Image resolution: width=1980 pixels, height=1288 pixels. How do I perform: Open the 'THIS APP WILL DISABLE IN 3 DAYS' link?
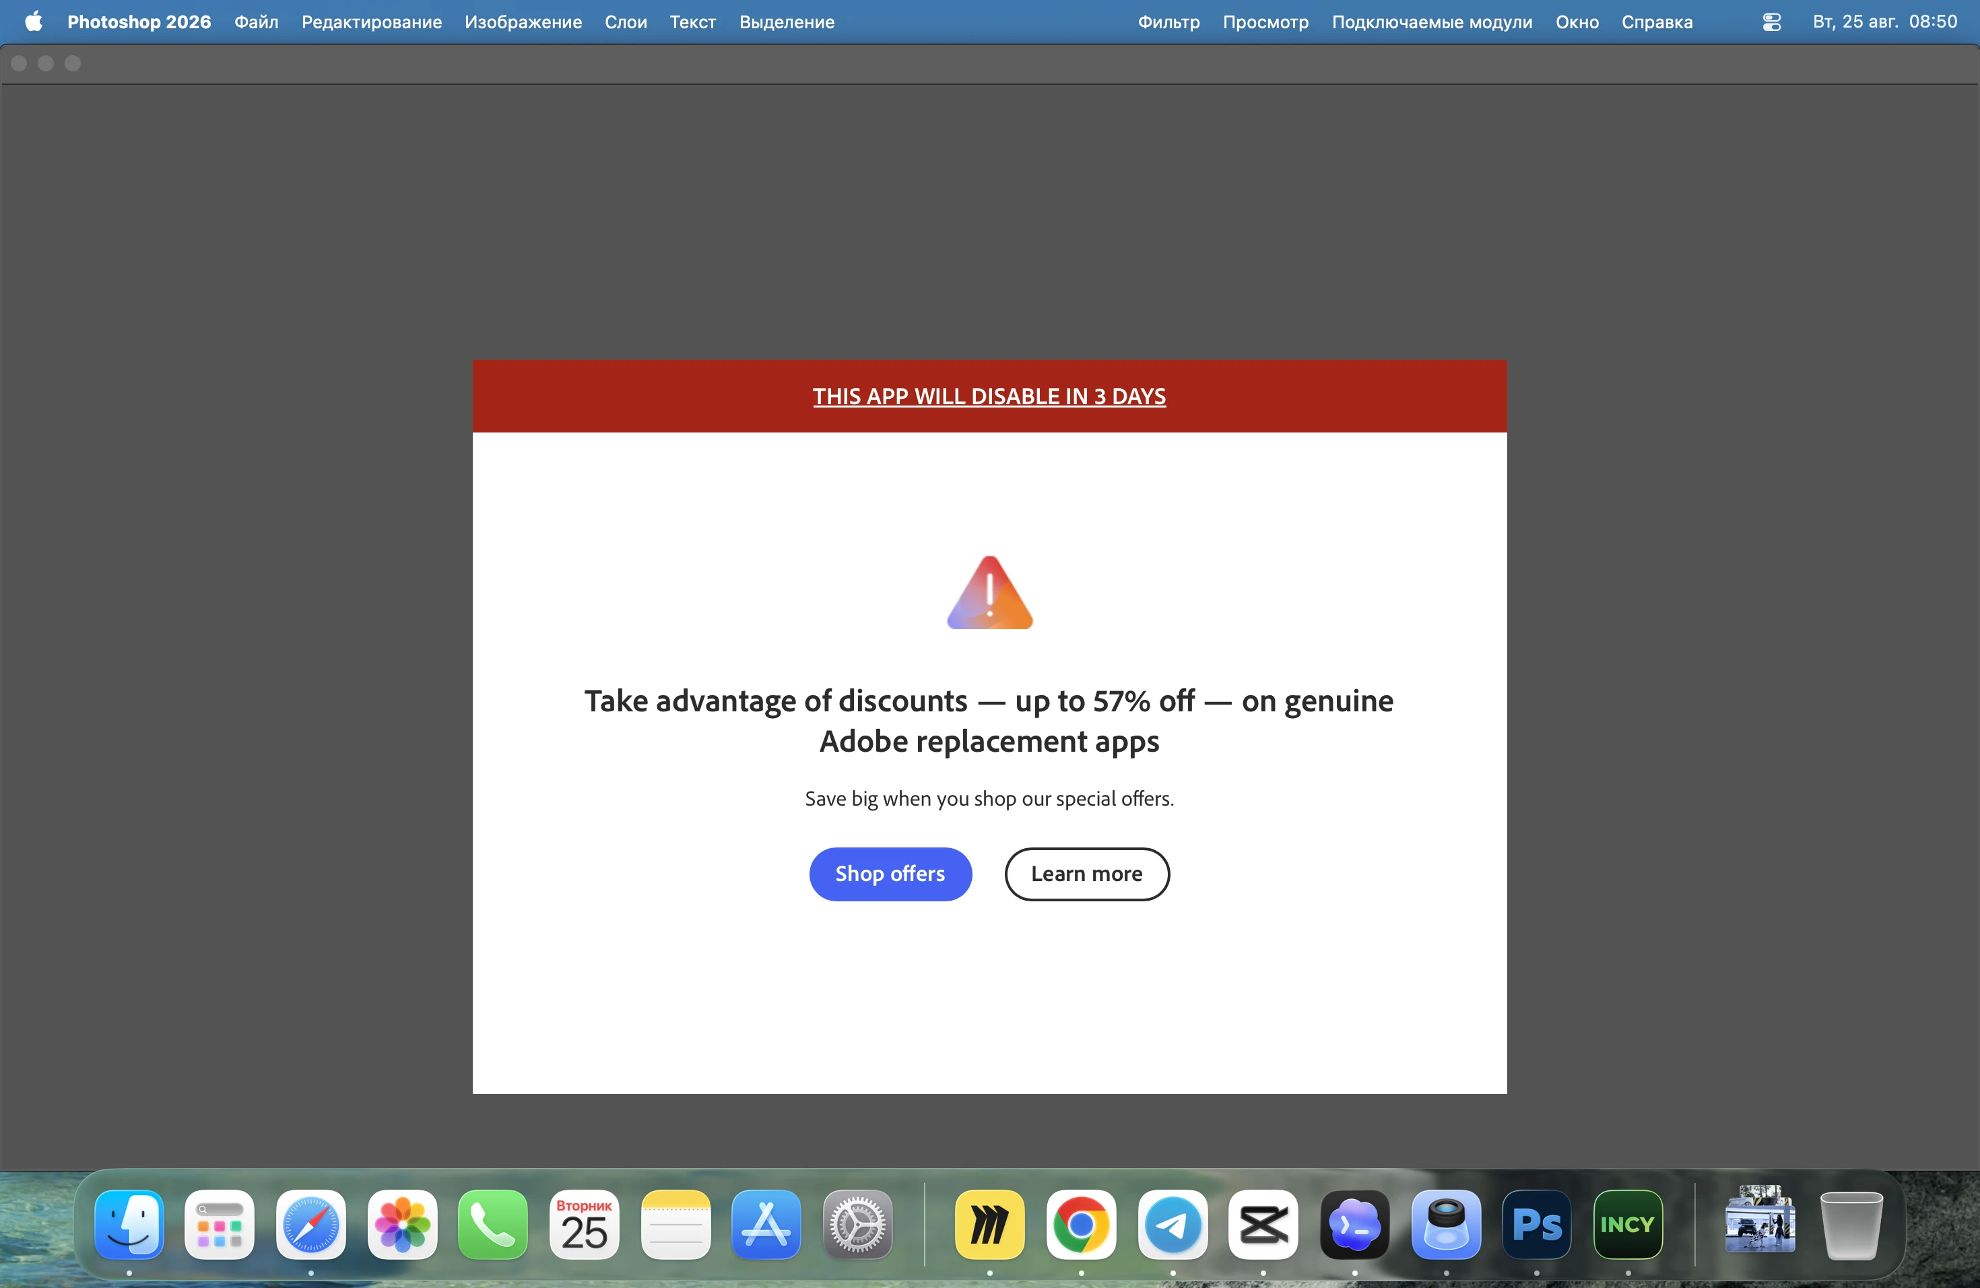point(989,396)
